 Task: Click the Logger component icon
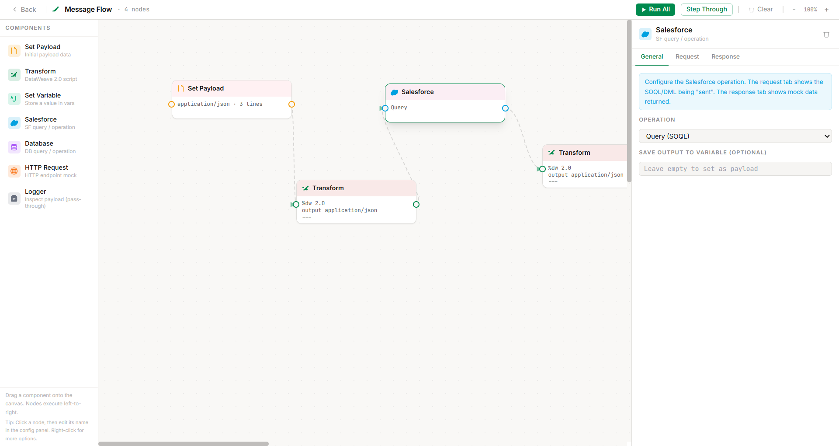click(14, 199)
